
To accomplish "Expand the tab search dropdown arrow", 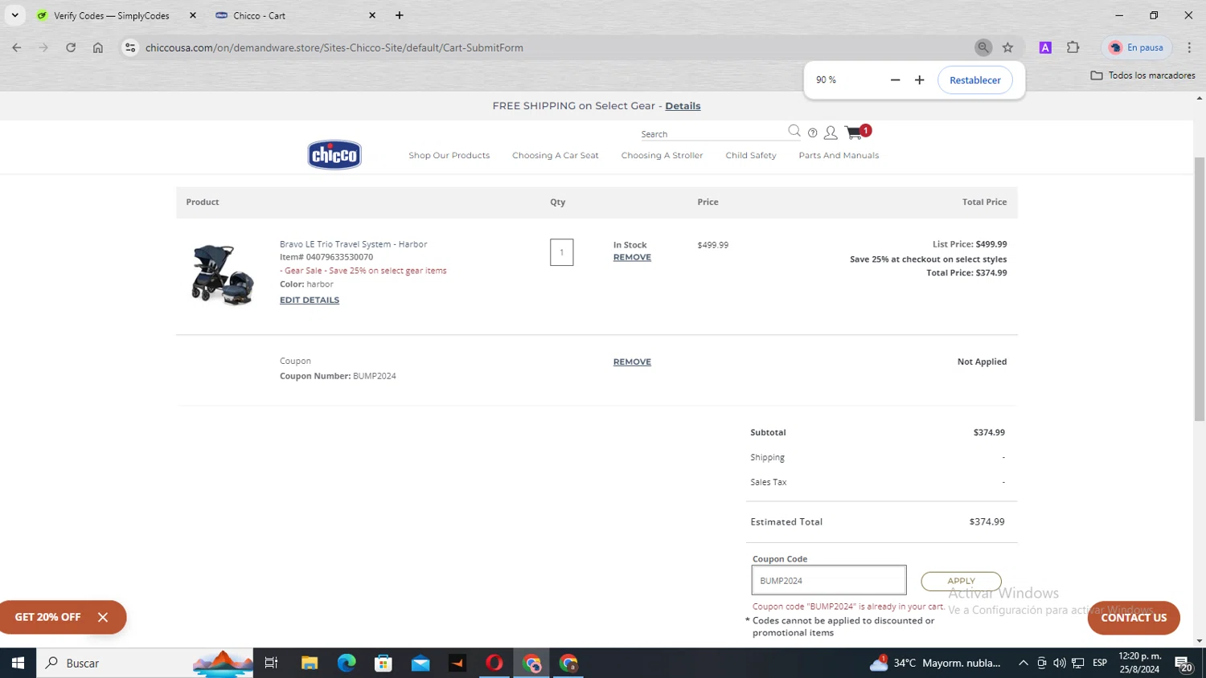I will point(14,15).
